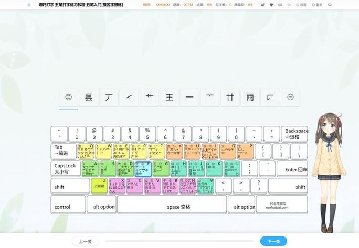Click the Z 万能键 key
Image resolution: width=359 pixels, height=248 pixels.
(x=99, y=186)
